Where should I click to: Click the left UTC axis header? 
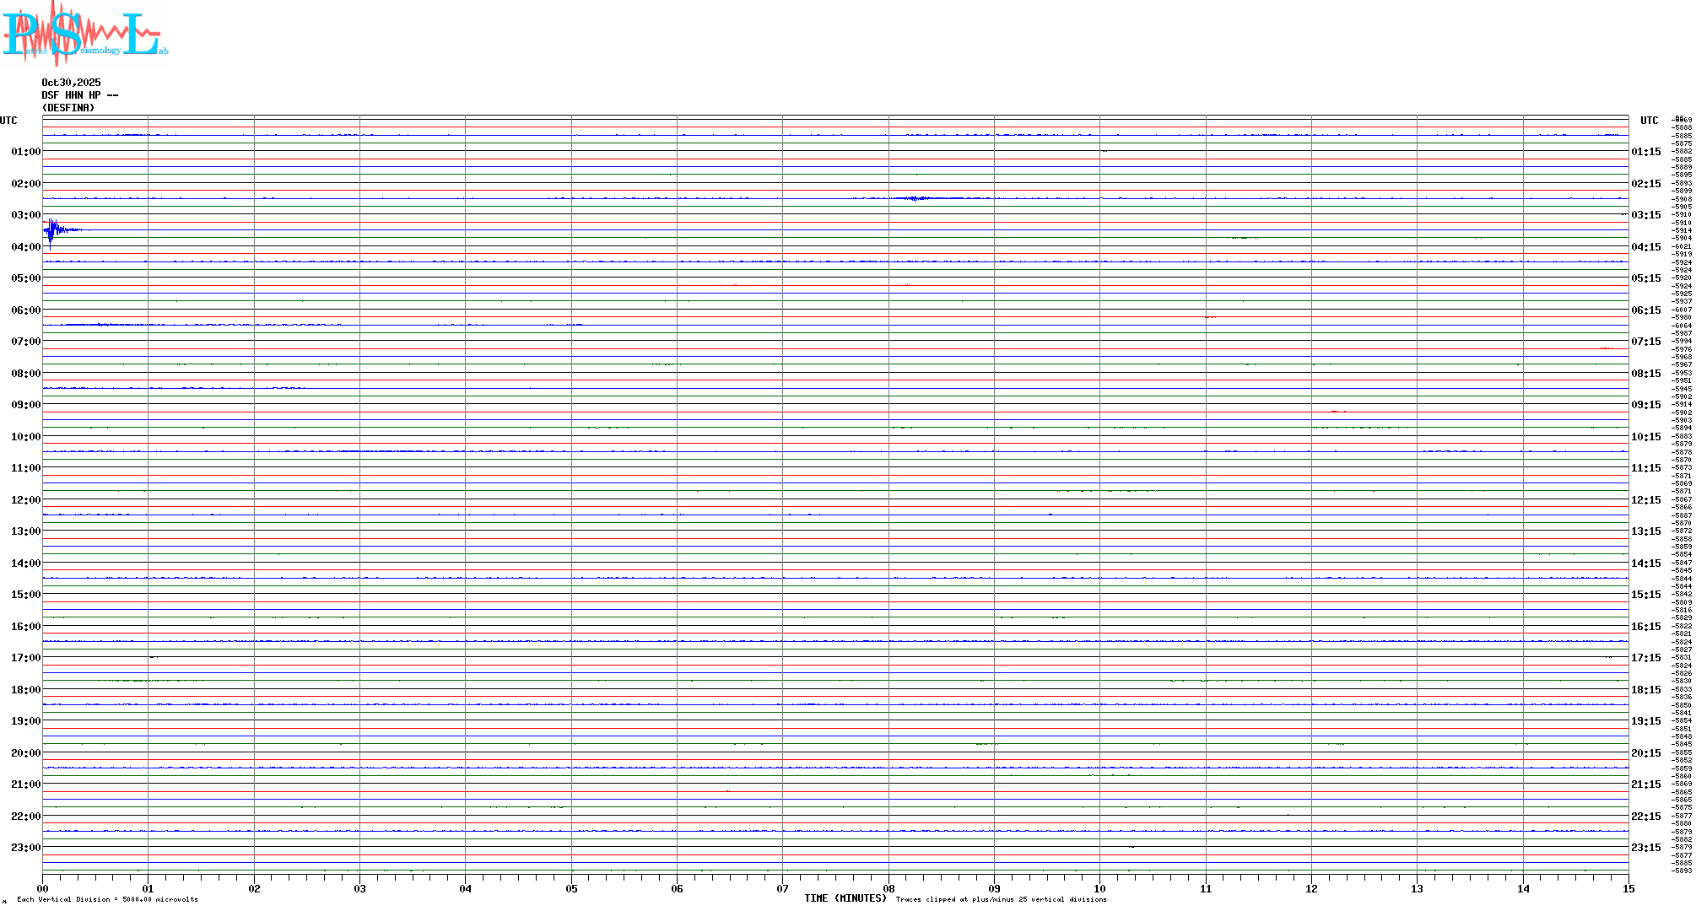(8, 121)
